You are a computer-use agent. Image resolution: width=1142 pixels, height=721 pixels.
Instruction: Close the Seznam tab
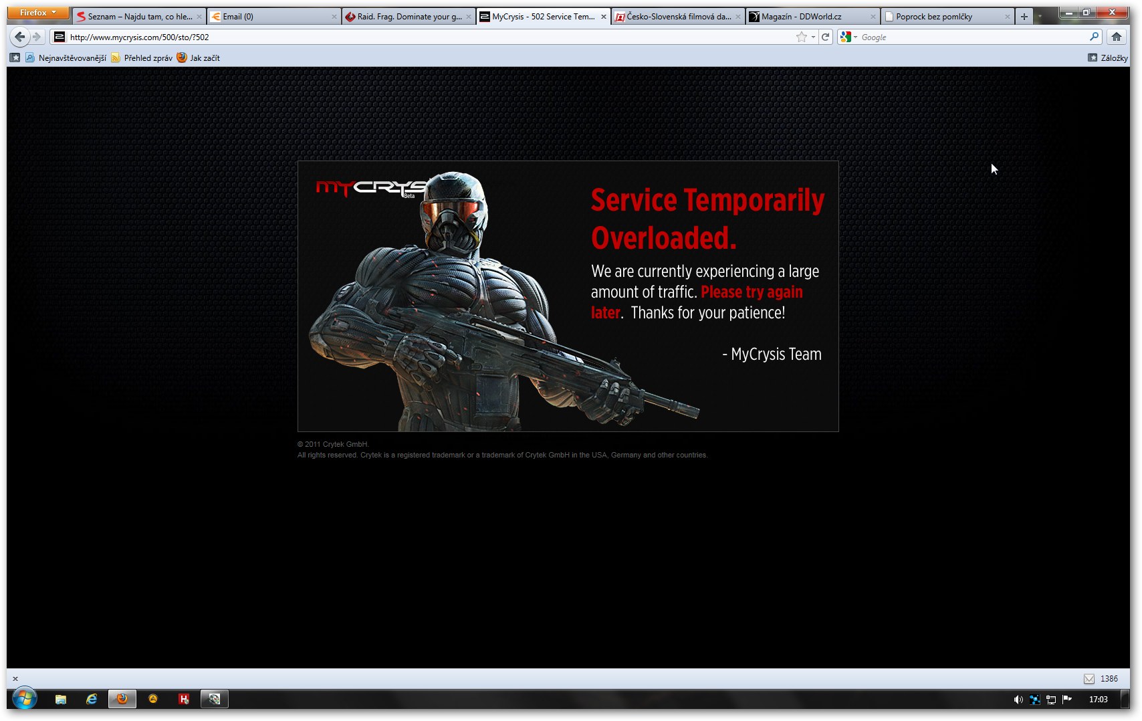tap(199, 17)
